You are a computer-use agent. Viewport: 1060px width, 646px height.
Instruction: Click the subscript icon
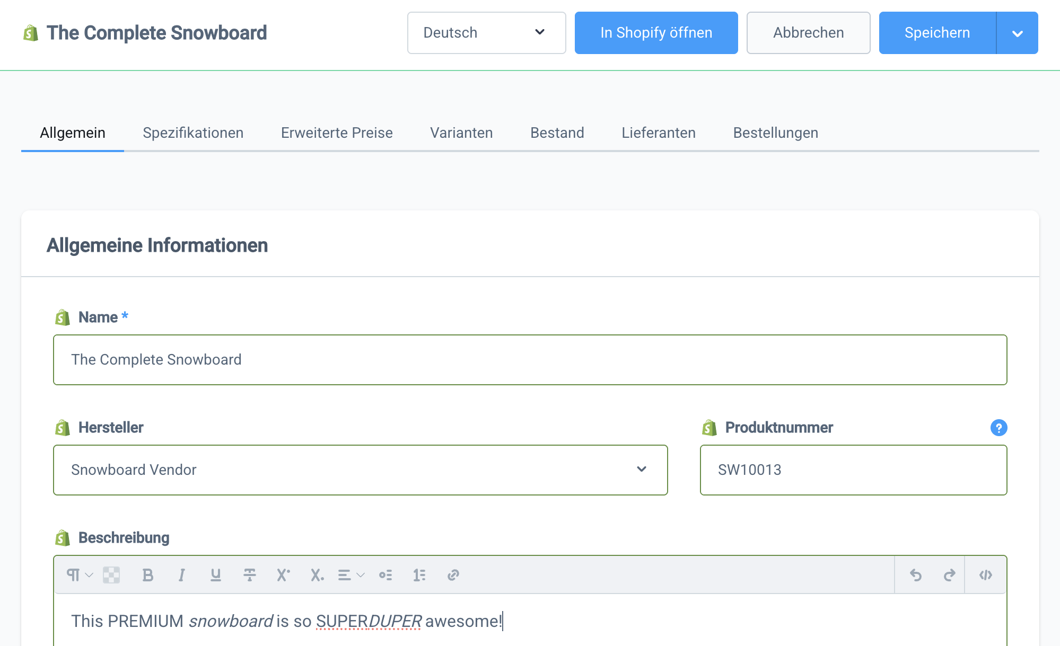[x=317, y=575]
